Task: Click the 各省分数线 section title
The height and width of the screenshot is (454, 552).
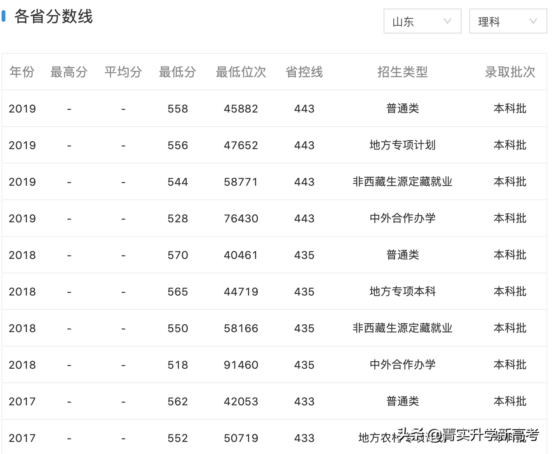Action: 53,17
